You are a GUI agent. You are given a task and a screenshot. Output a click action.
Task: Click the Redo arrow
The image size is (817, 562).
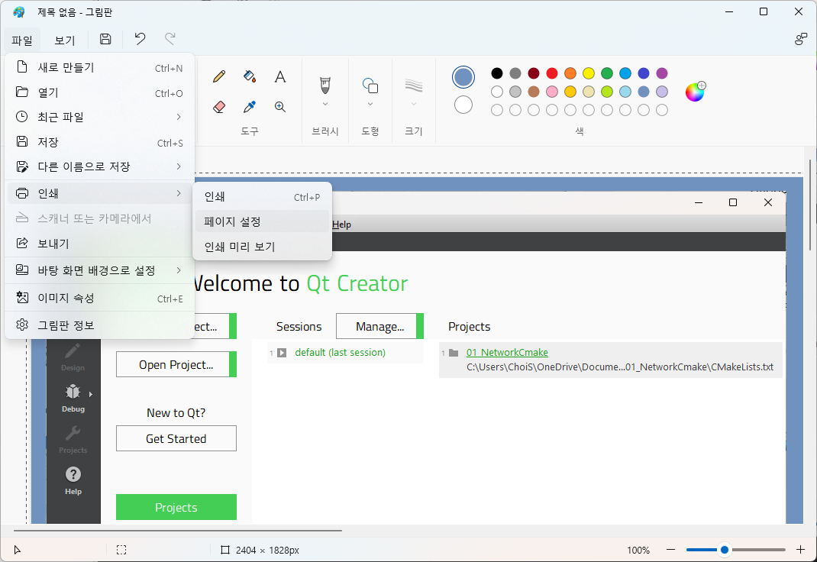pyautogui.click(x=170, y=38)
